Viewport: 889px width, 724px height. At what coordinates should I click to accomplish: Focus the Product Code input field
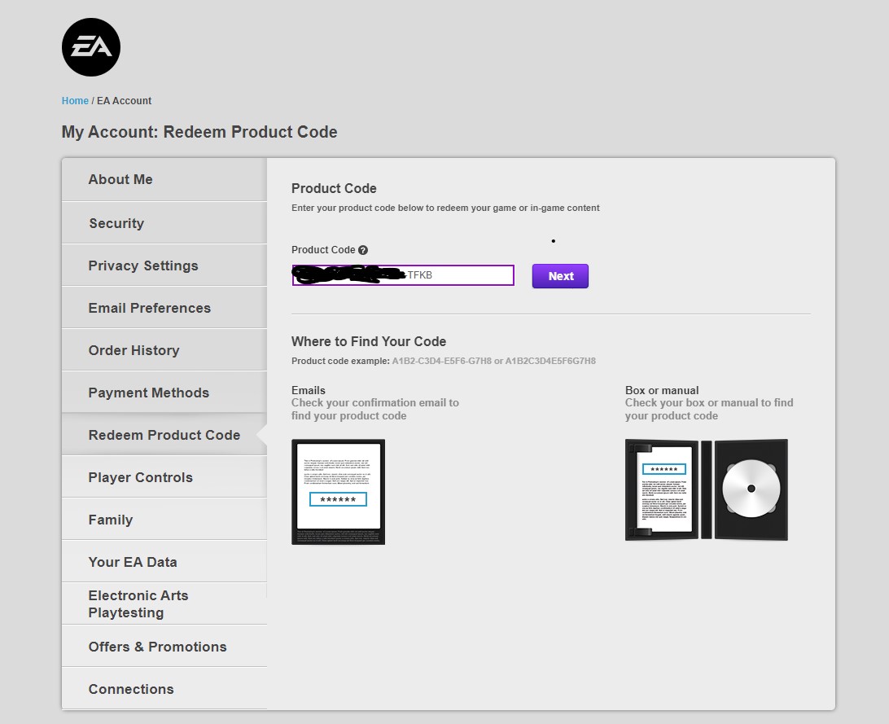click(x=403, y=275)
